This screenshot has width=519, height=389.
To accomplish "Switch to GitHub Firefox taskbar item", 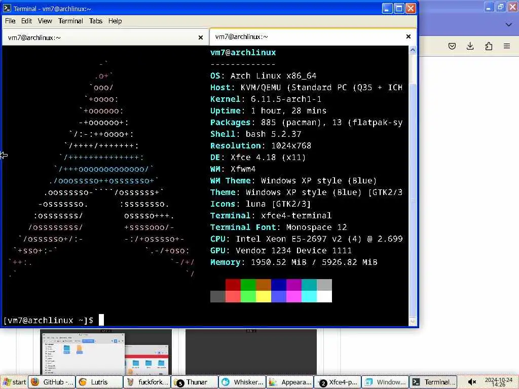I will [52, 382].
